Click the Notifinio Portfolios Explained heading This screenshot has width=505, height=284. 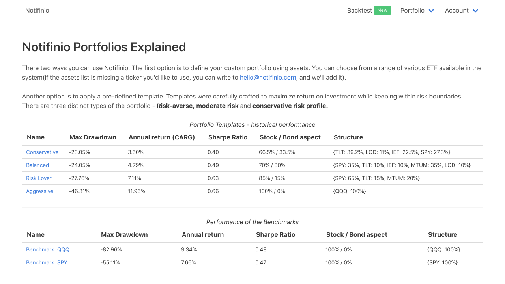click(104, 47)
